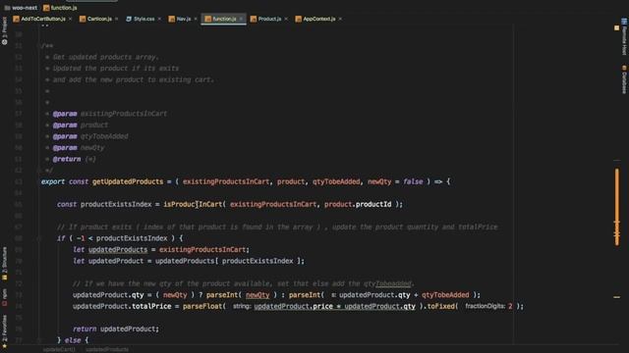Viewport: 629px width, 353px height.
Task: Click the getUpdatedProducts function name
Action: 128,181
